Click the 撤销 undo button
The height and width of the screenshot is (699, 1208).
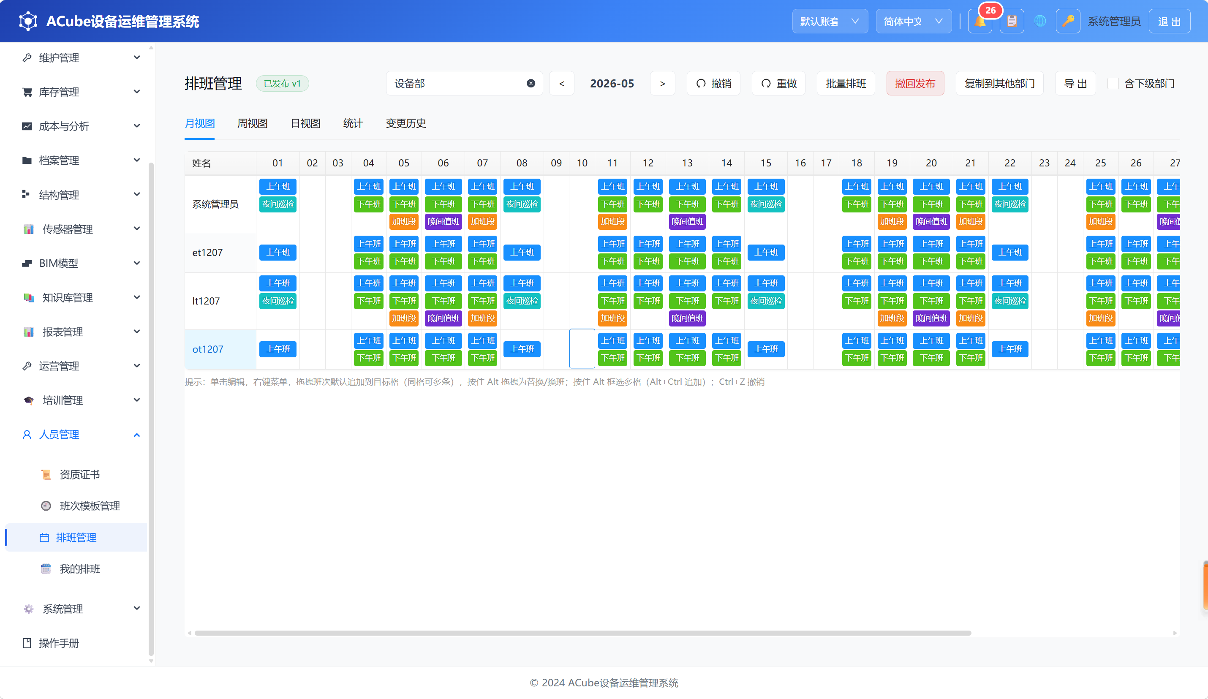[713, 84]
